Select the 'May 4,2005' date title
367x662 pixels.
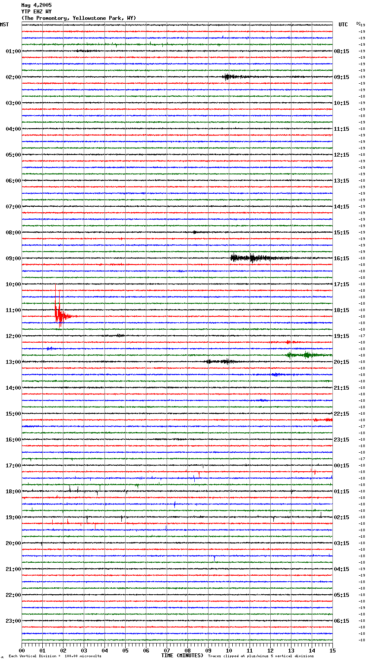pos(36,5)
